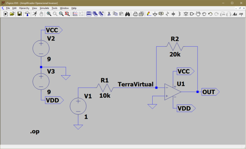Image resolution: width=246 pixels, height=149 pixels.
Task: Click the OUT net label on schematic
Action: (x=210, y=92)
